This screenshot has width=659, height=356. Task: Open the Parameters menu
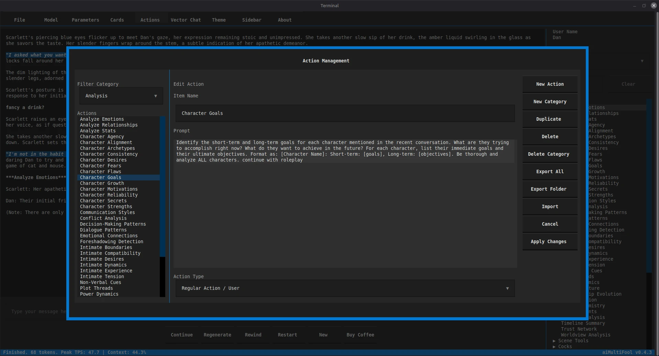pyautogui.click(x=85, y=20)
